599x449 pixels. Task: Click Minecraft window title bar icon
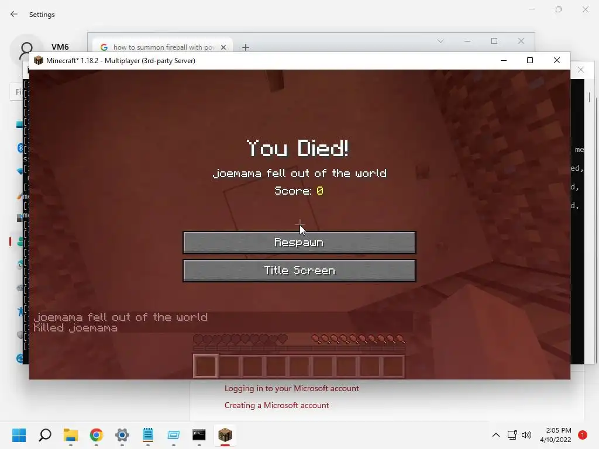pyautogui.click(x=38, y=60)
